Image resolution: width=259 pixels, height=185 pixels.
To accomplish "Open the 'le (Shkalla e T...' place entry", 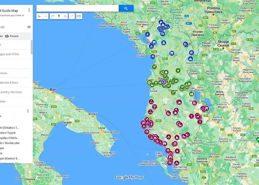I will click(10, 128).
